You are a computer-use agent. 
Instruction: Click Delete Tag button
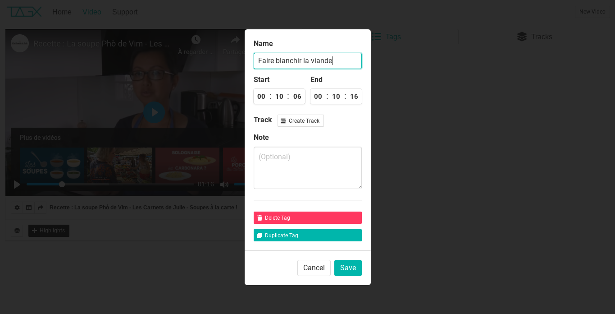point(308,217)
